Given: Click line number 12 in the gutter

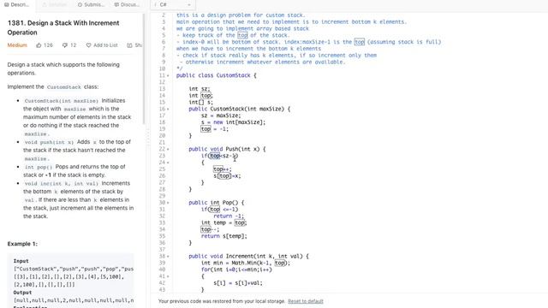Looking at the screenshot, I should click(162, 82).
